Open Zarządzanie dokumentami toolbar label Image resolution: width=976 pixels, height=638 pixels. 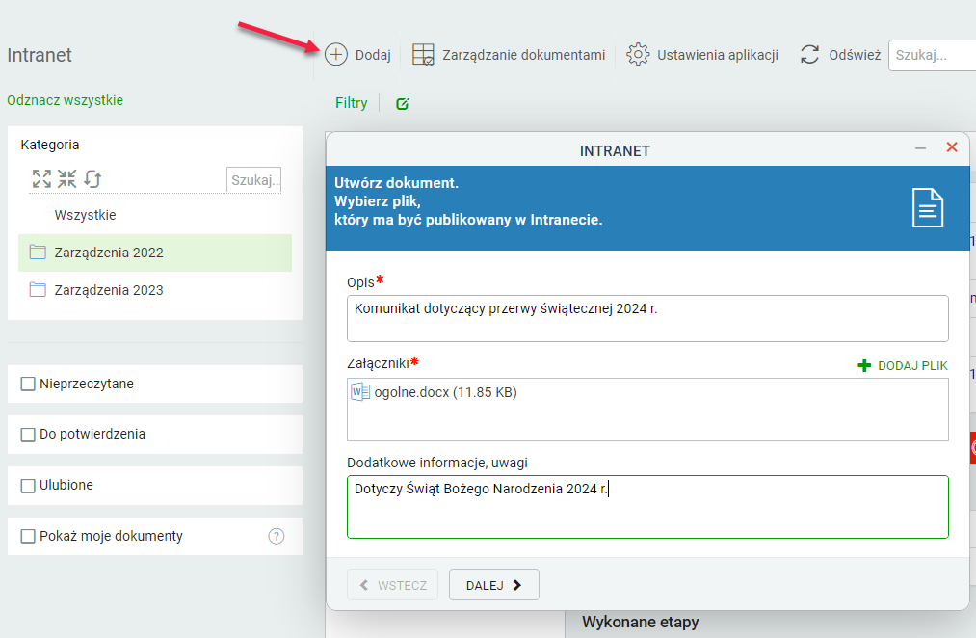523,55
